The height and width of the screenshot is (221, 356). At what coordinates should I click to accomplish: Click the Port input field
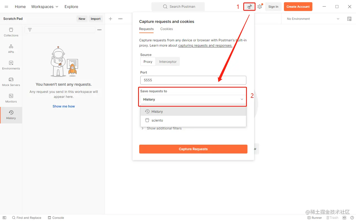pos(193,80)
